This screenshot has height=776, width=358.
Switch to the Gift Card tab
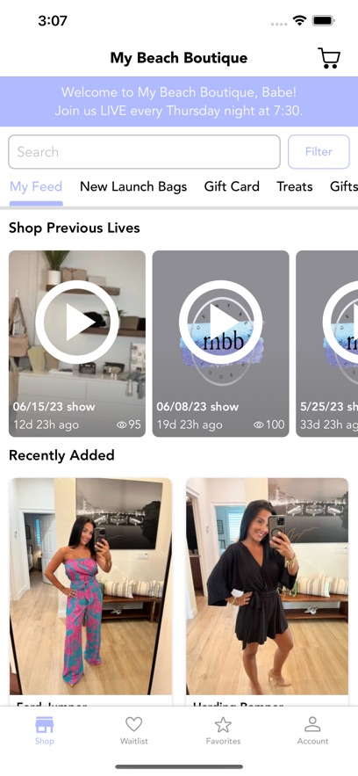232,186
